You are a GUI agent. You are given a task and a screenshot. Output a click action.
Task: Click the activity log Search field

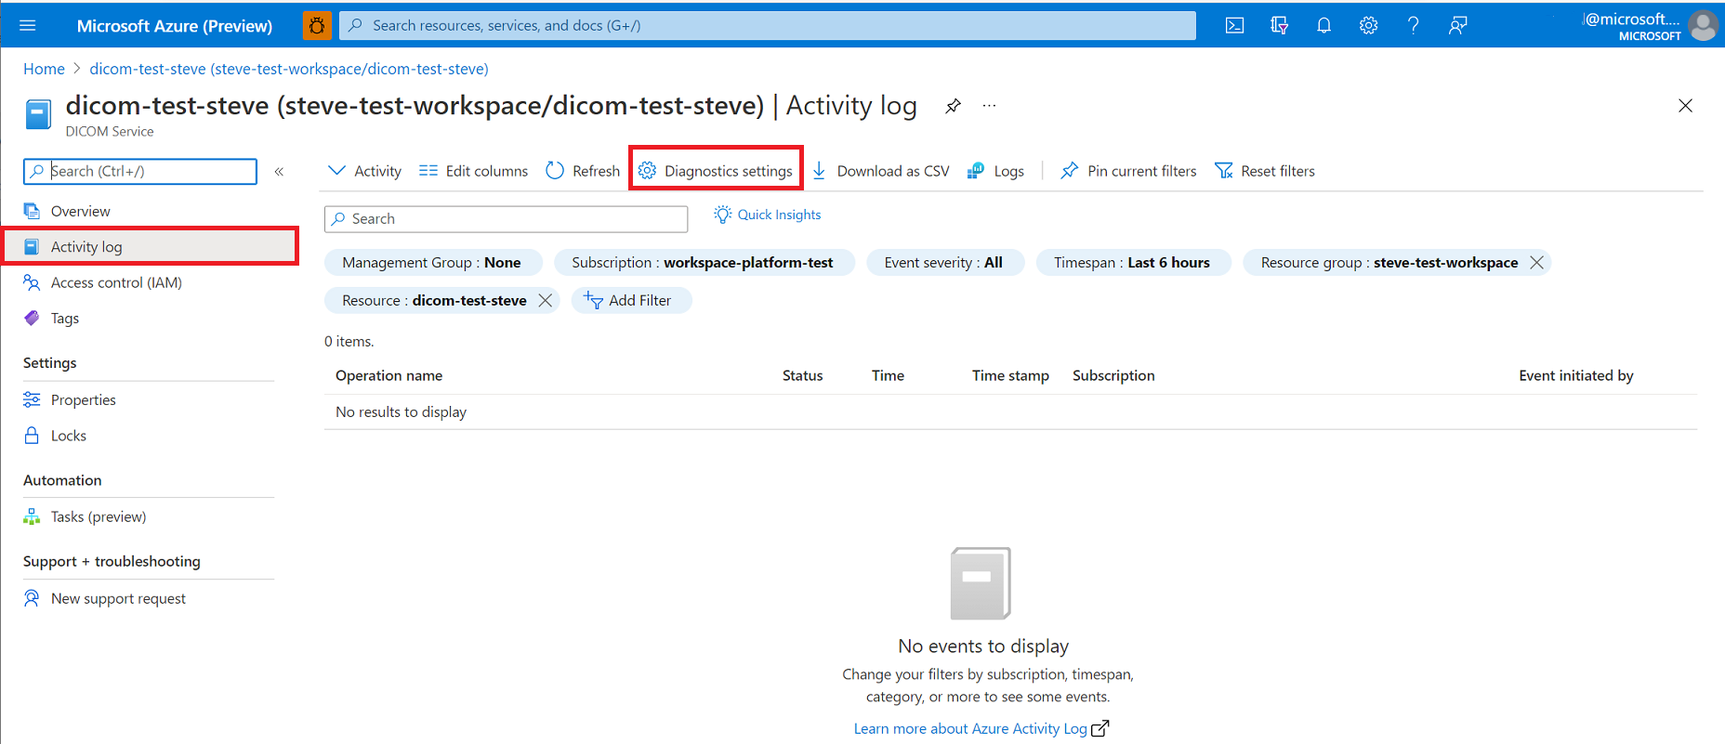pos(506,218)
